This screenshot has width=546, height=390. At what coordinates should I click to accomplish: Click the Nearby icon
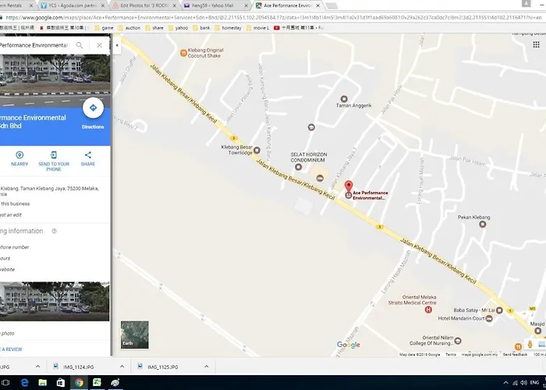19,155
